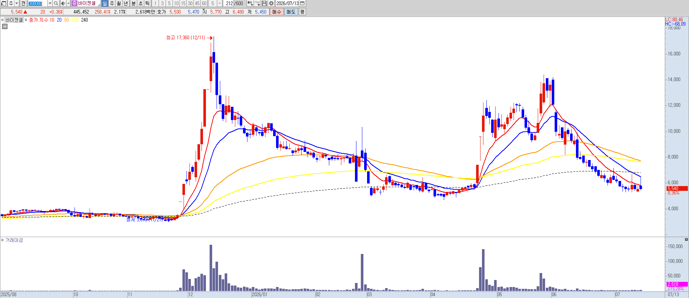
Task: Expand the stock code dropdown arrow
Action: tap(50, 3)
